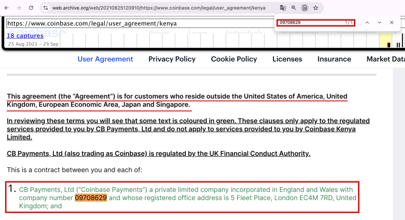This screenshot has width=405, height=220.
Task: Click 'This is a contract between you' text
Action: 74,170
